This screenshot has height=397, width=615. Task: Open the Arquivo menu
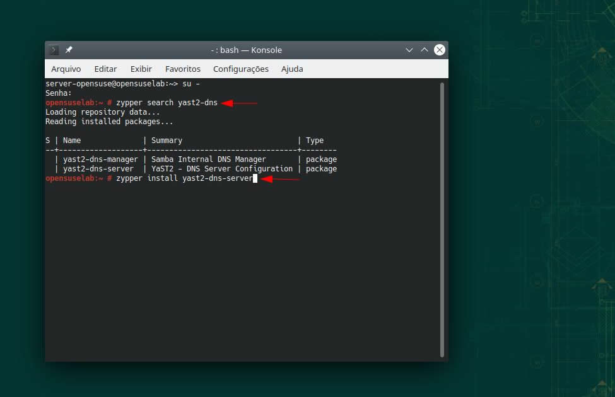(x=66, y=69)
